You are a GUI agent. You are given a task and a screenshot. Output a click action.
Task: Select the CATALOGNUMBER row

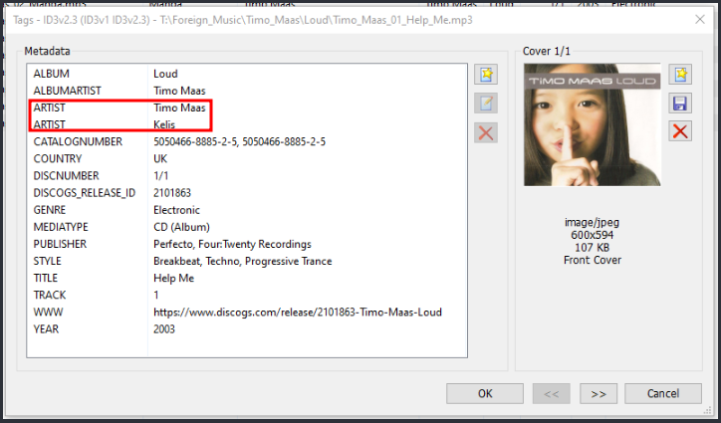tap(247, 141)
